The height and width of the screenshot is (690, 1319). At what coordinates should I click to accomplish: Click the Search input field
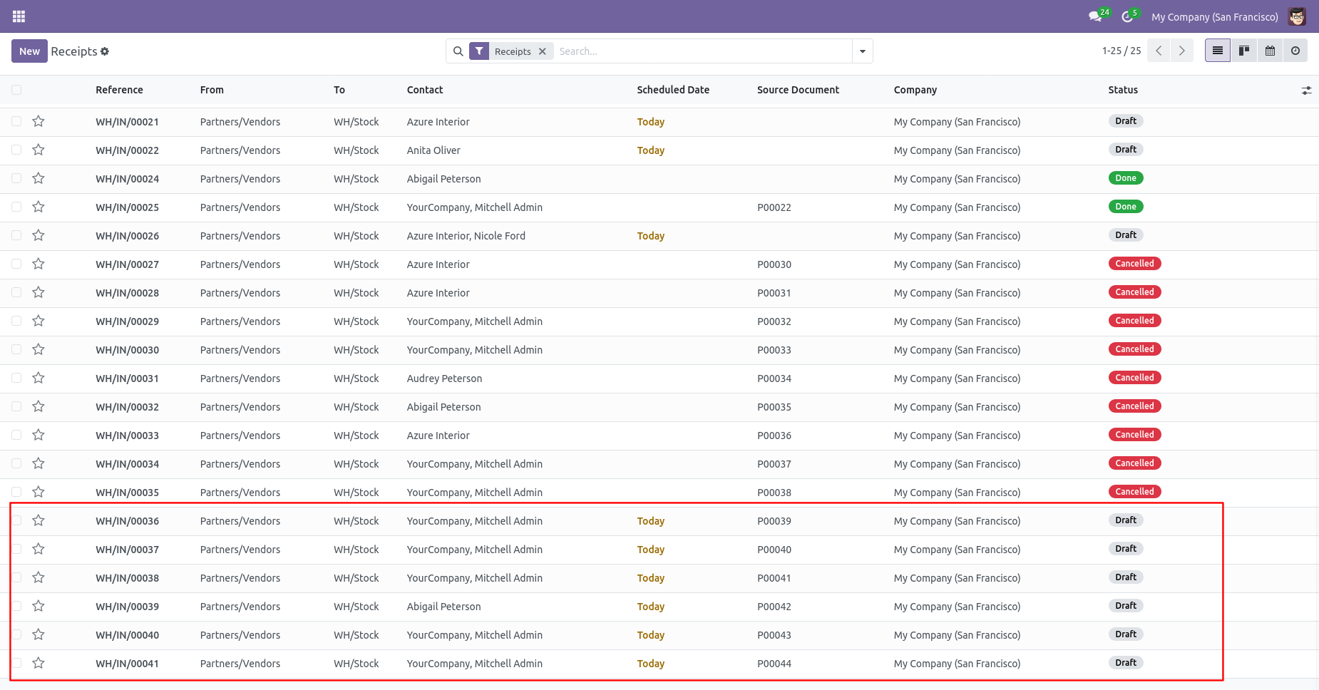pos(702,51)
